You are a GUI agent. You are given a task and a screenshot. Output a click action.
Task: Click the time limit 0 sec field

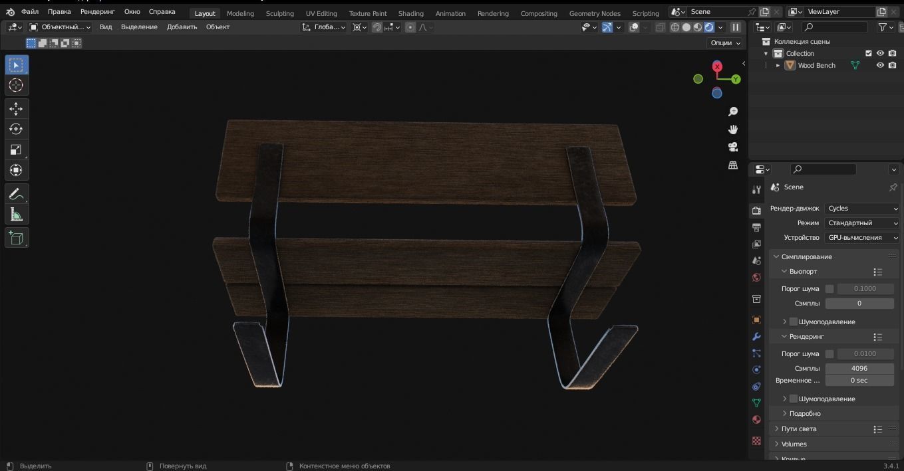point(859,381)
